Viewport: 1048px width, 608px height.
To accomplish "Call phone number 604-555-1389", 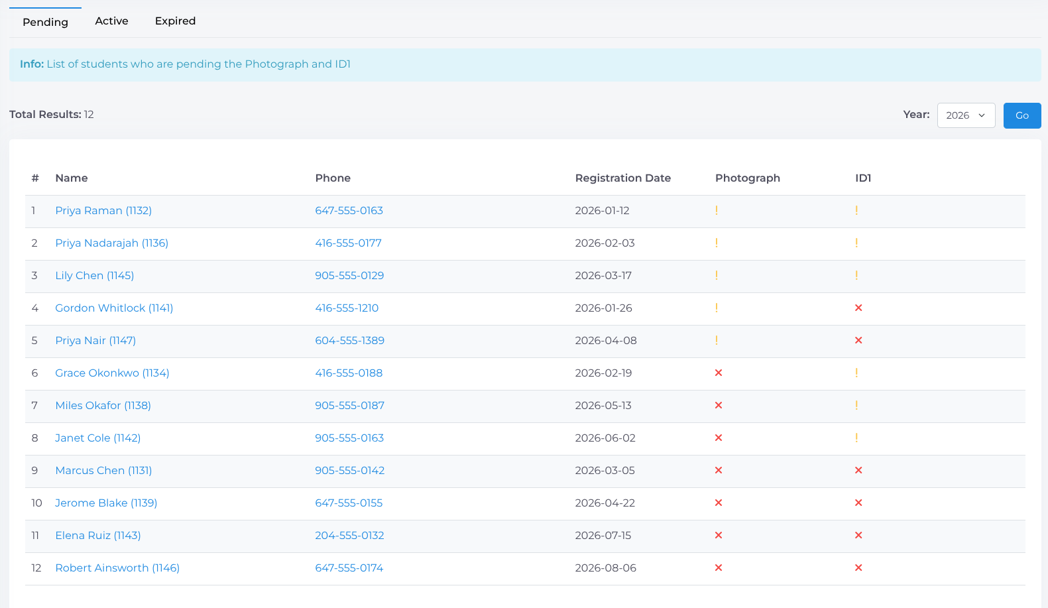I will click(x=350, y=340).
